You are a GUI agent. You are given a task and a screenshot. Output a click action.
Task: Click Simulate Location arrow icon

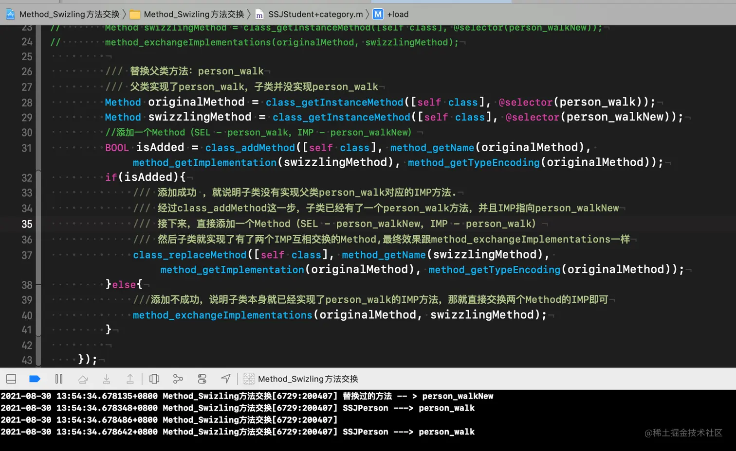click(x=226, y=379)
